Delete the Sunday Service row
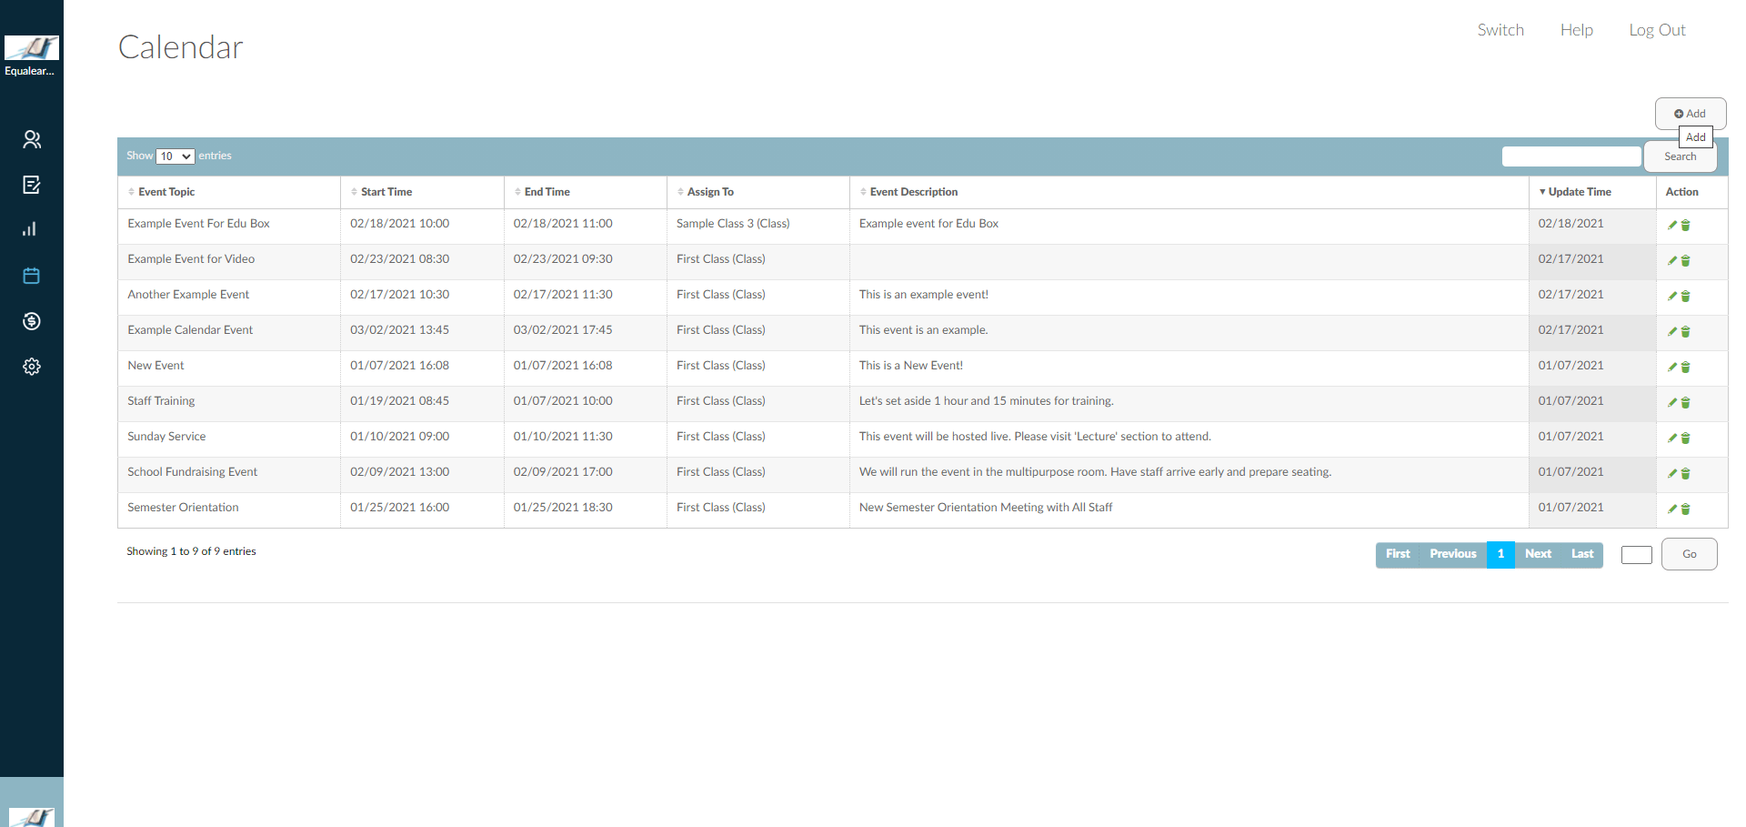This screenshot has height=827, width=1746. (1685, 438)
